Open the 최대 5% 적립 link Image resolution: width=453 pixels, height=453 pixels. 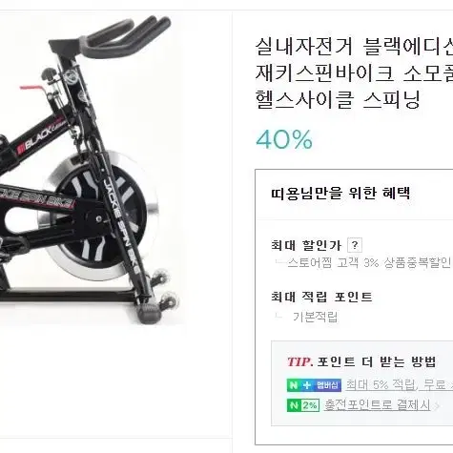tap(381, 385)
